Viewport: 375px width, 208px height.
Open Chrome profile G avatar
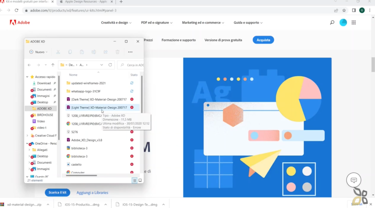tap(362, 10)
